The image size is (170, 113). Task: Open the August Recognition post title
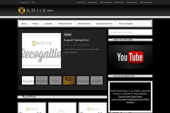(x=76, y=40)
